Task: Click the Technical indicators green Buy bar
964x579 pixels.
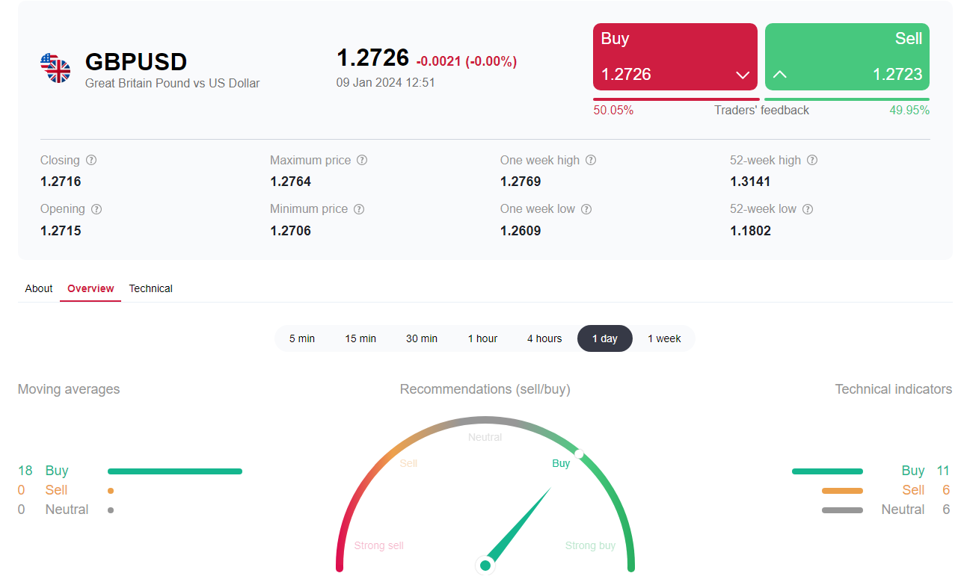Action: 827,471
